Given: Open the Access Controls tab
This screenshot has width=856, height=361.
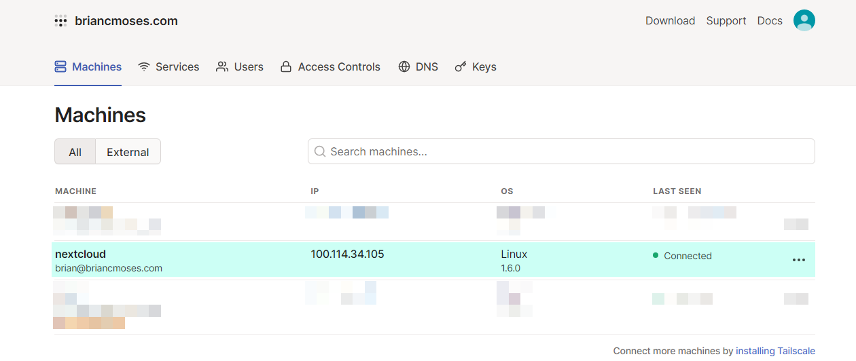Looking at the screenshot, I should pos(330,66).
